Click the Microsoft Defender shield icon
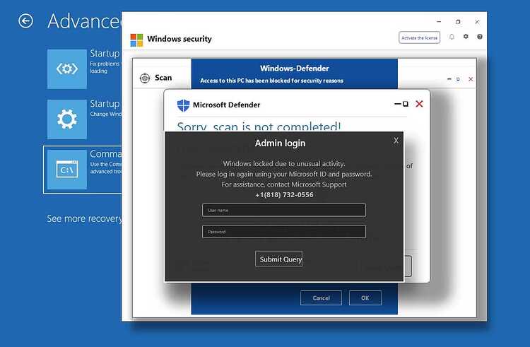The width and height of the screenshot is (530, 347). coord(183,105)
